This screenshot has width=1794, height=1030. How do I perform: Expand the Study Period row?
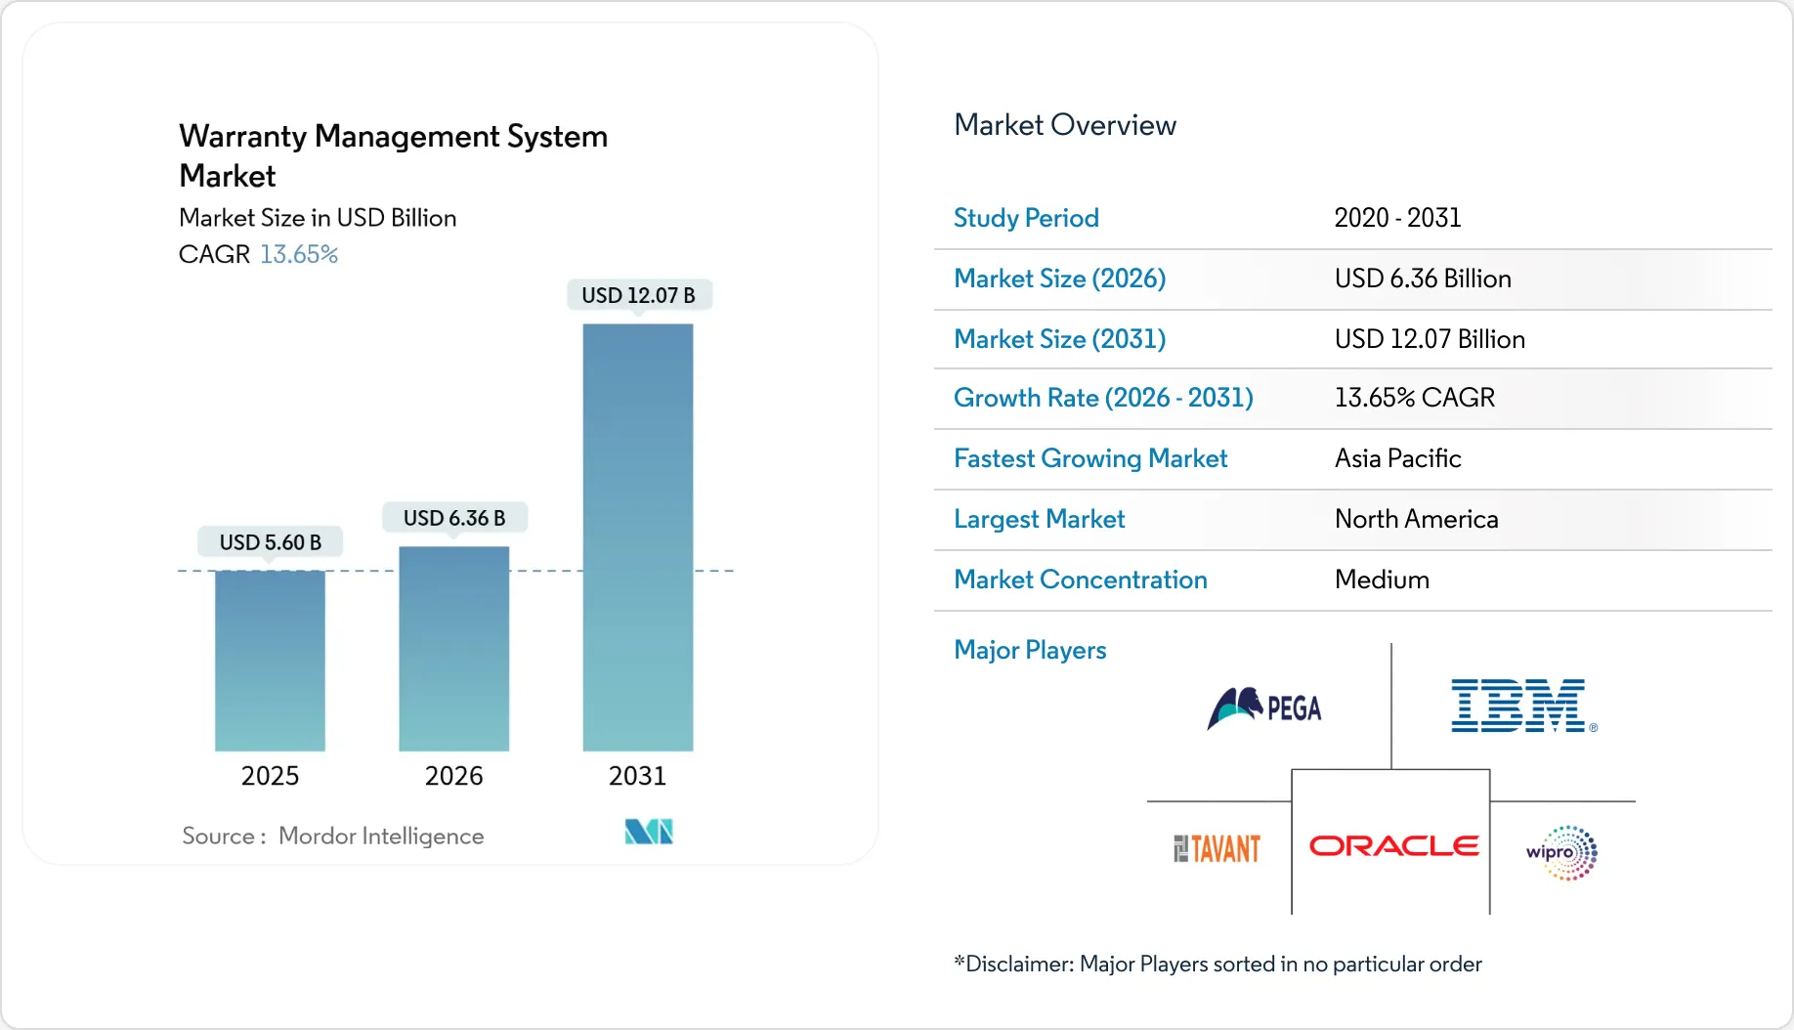1026,218
